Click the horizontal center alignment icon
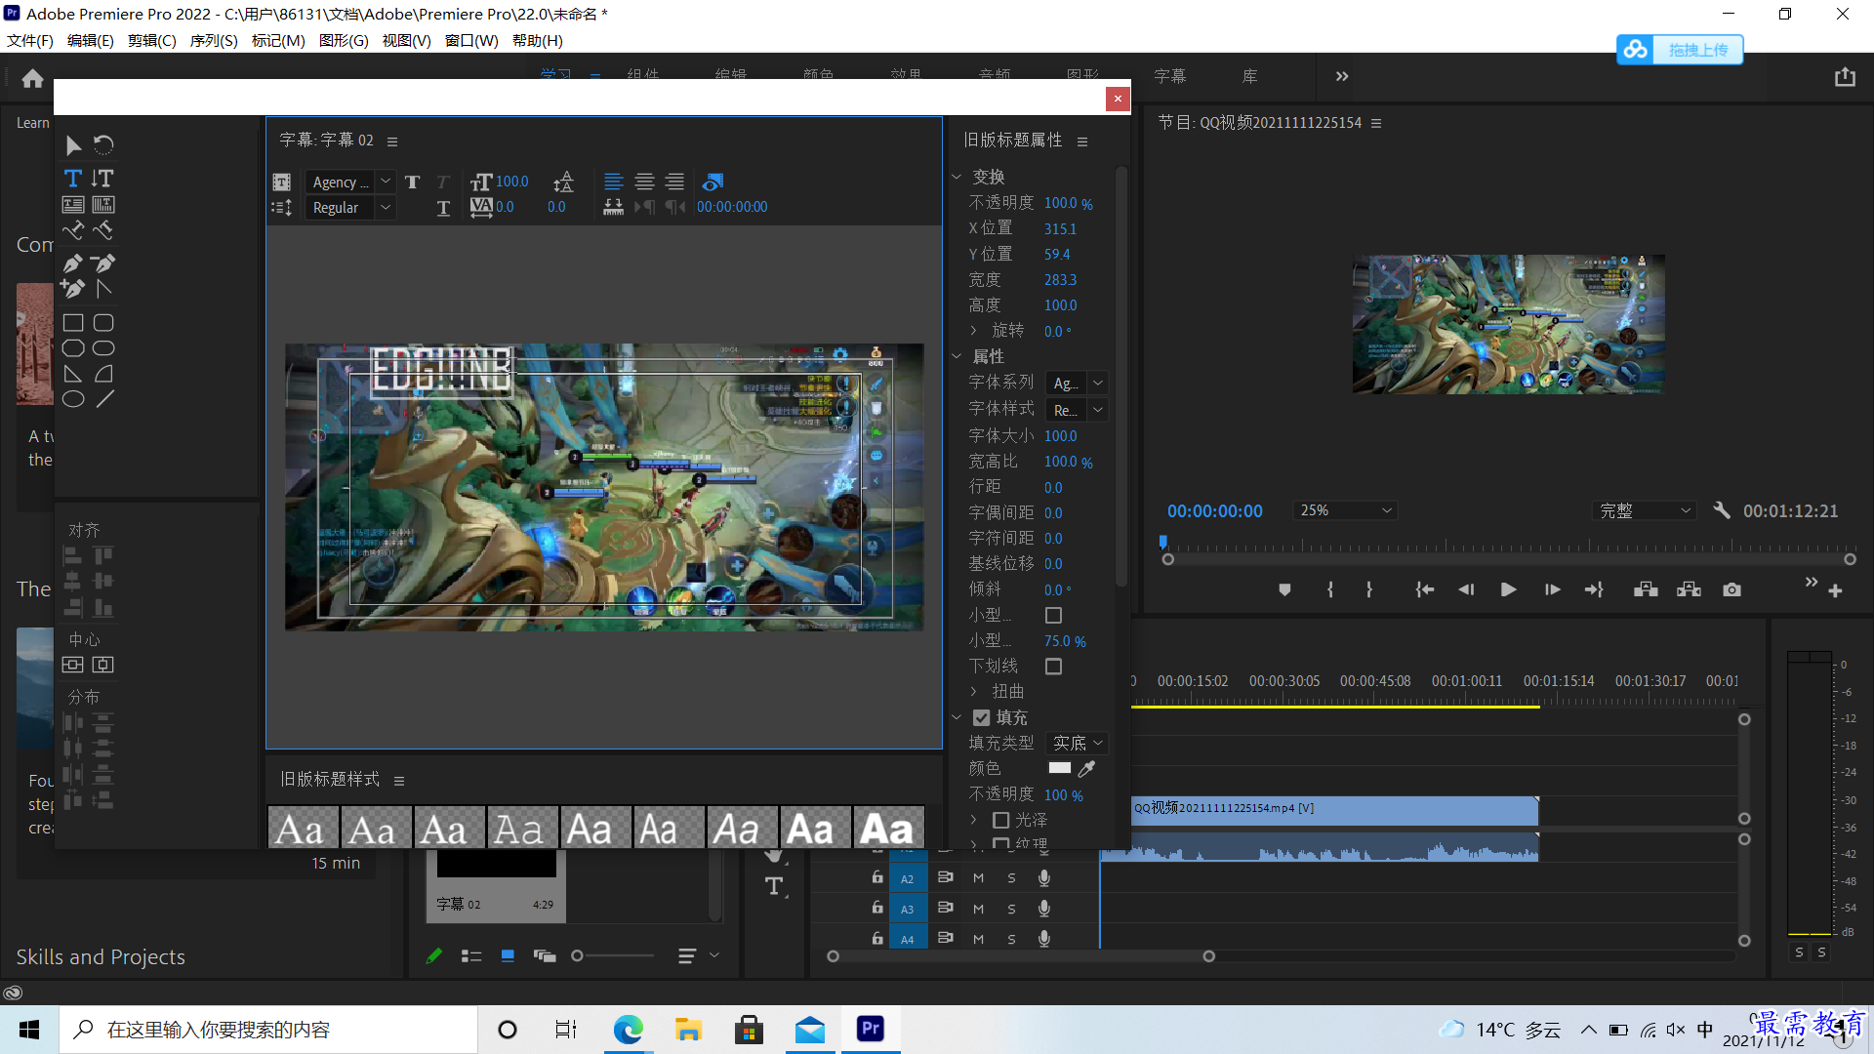Screen dimensions: 1874x1054 pos(103,665)
